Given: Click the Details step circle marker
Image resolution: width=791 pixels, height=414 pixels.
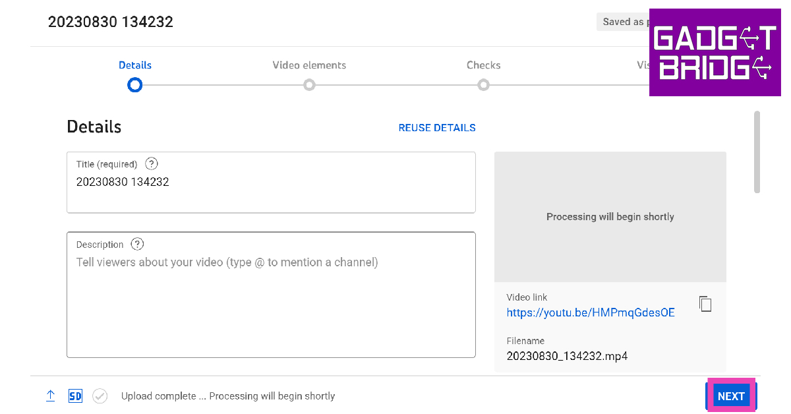Looking at the screenshot, I should tap(135, 85).
